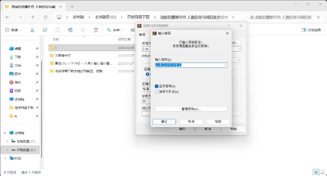This screenshot has height=176, width=327.
Task: Expand the Local Disk (D:) node
Action: (7, 150)
